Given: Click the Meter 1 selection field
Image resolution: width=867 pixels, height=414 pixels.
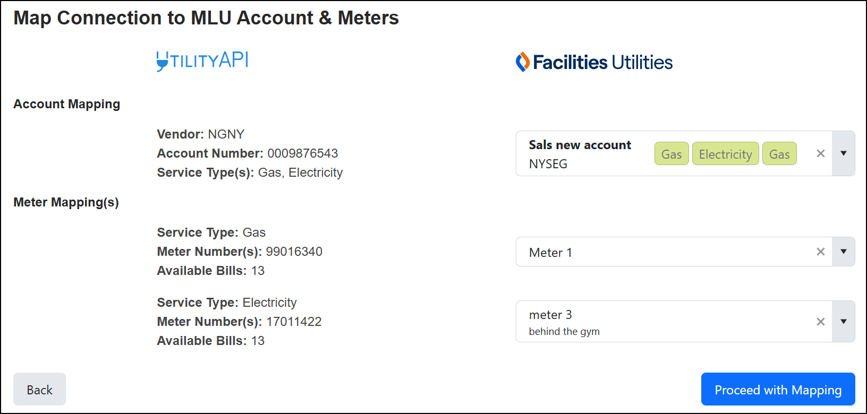Looking at the screenshot, I should (x=664, y=252).
